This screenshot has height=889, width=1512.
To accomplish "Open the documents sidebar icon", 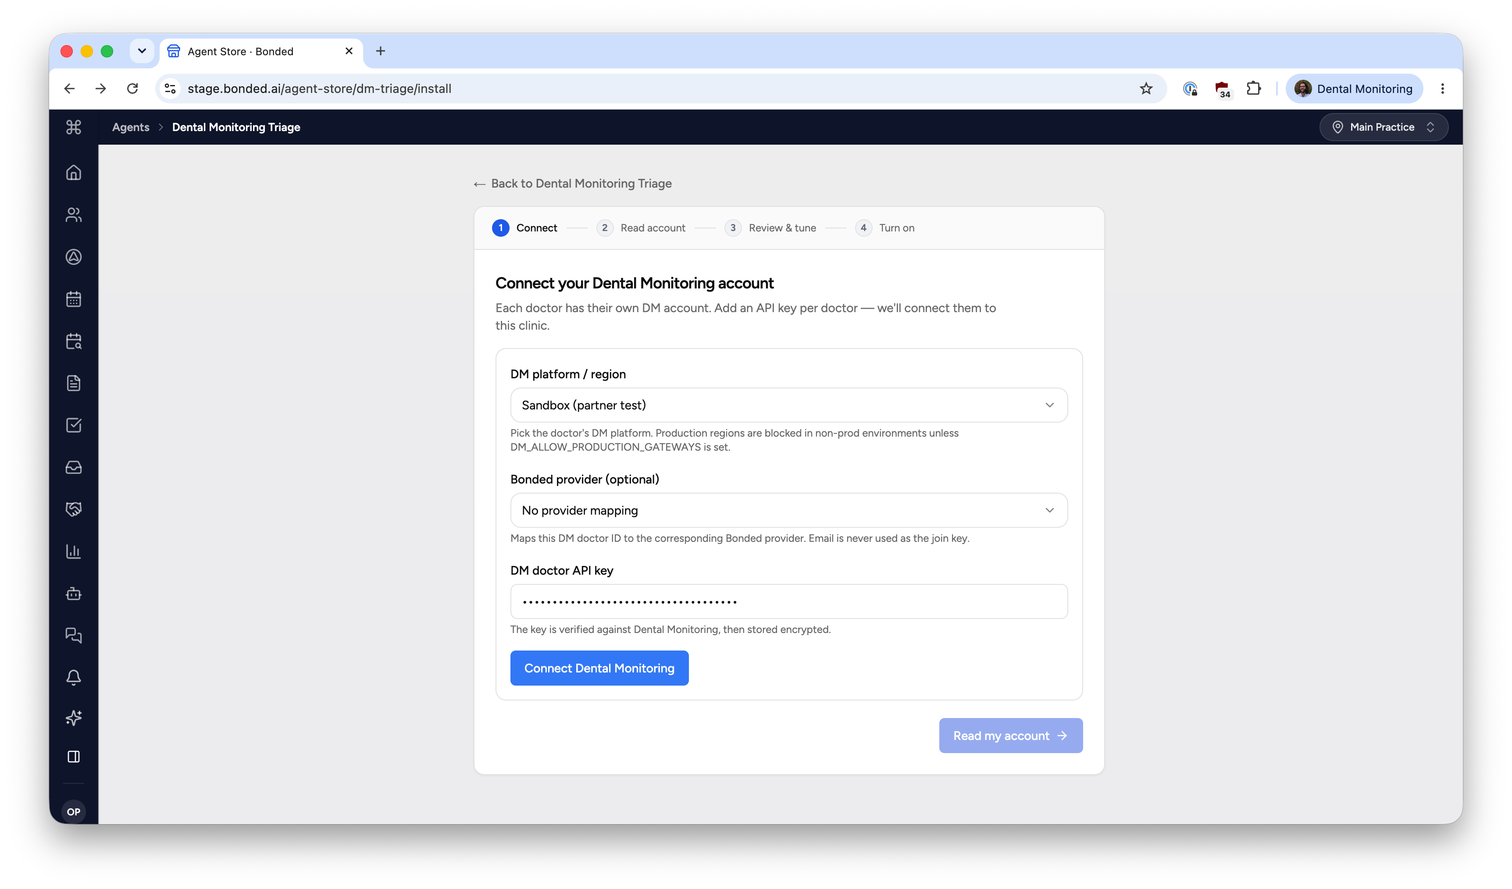I will (x=73, y=383).
